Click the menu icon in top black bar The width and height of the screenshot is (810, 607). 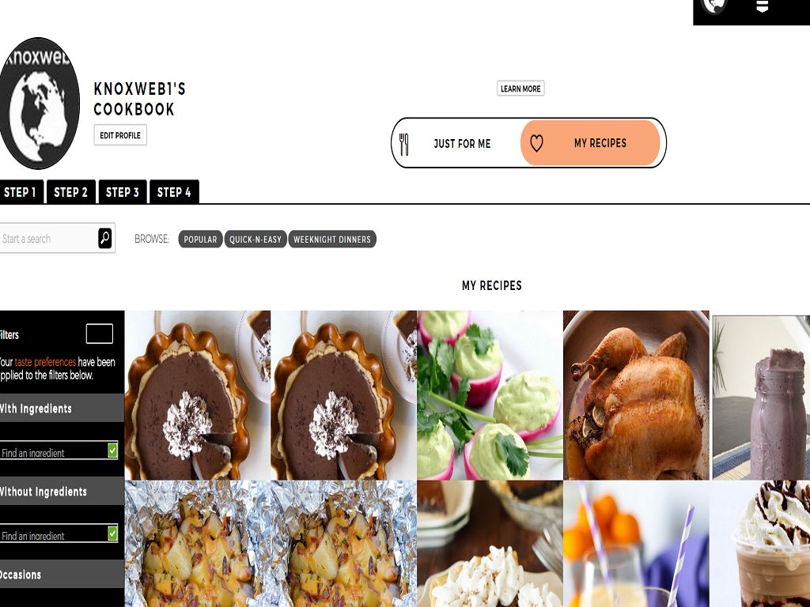click(x=763, y=6)
